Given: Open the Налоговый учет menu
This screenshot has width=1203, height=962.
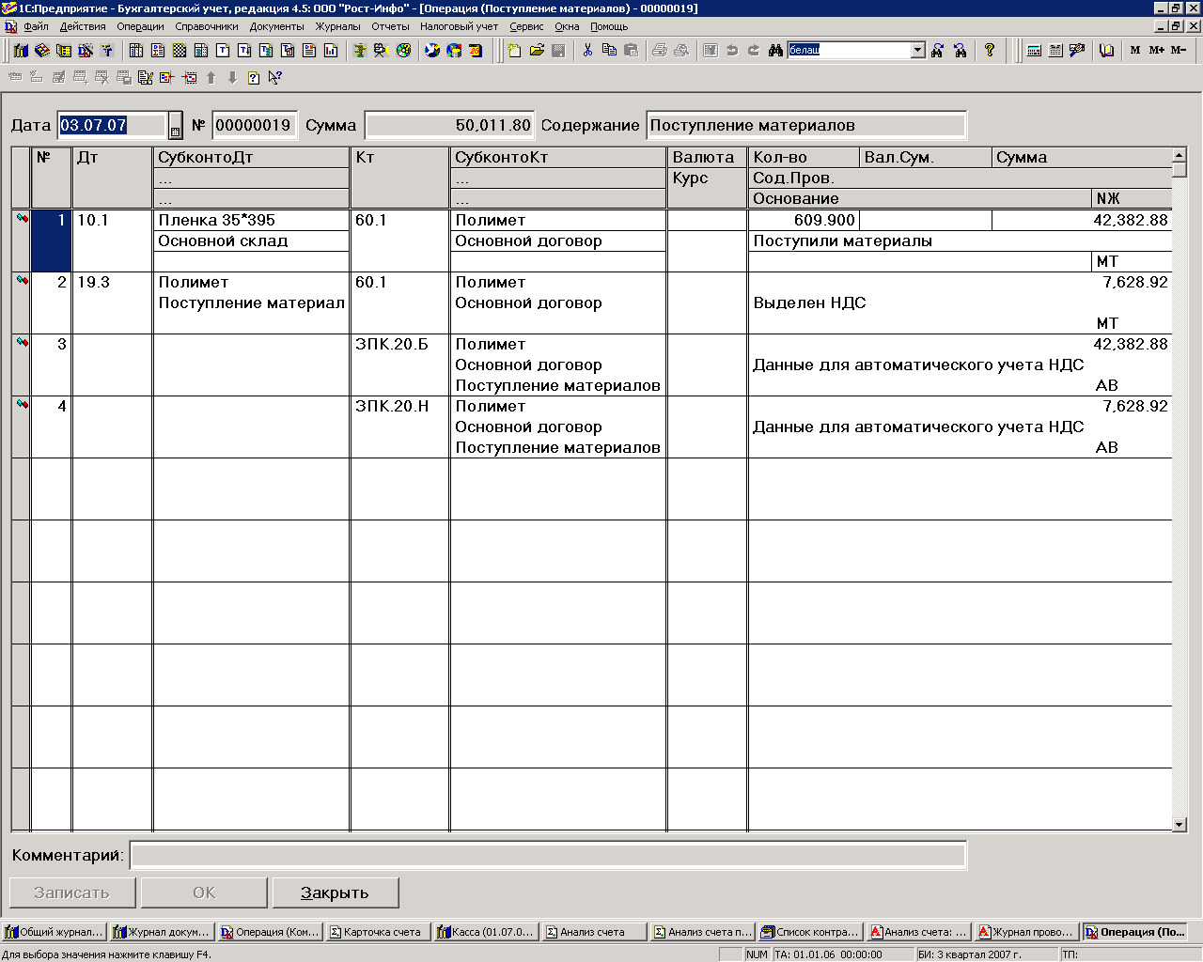Looking at the screenshot, I should click(x=460, y=26).
